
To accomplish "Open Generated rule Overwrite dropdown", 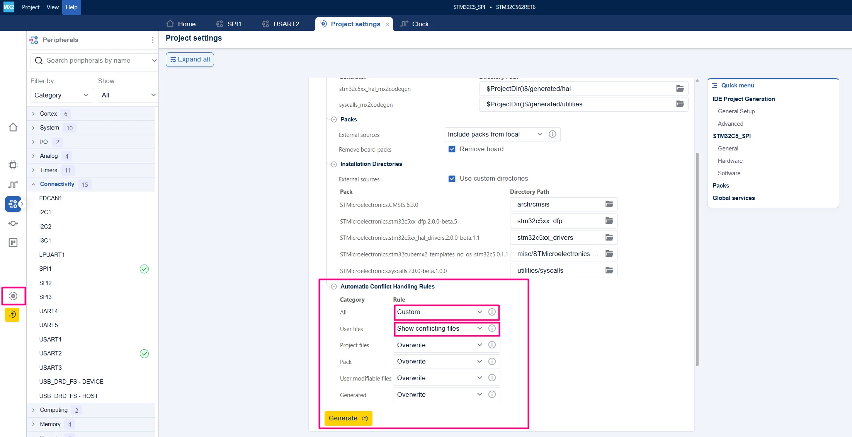I will click(x=440, y=394).
